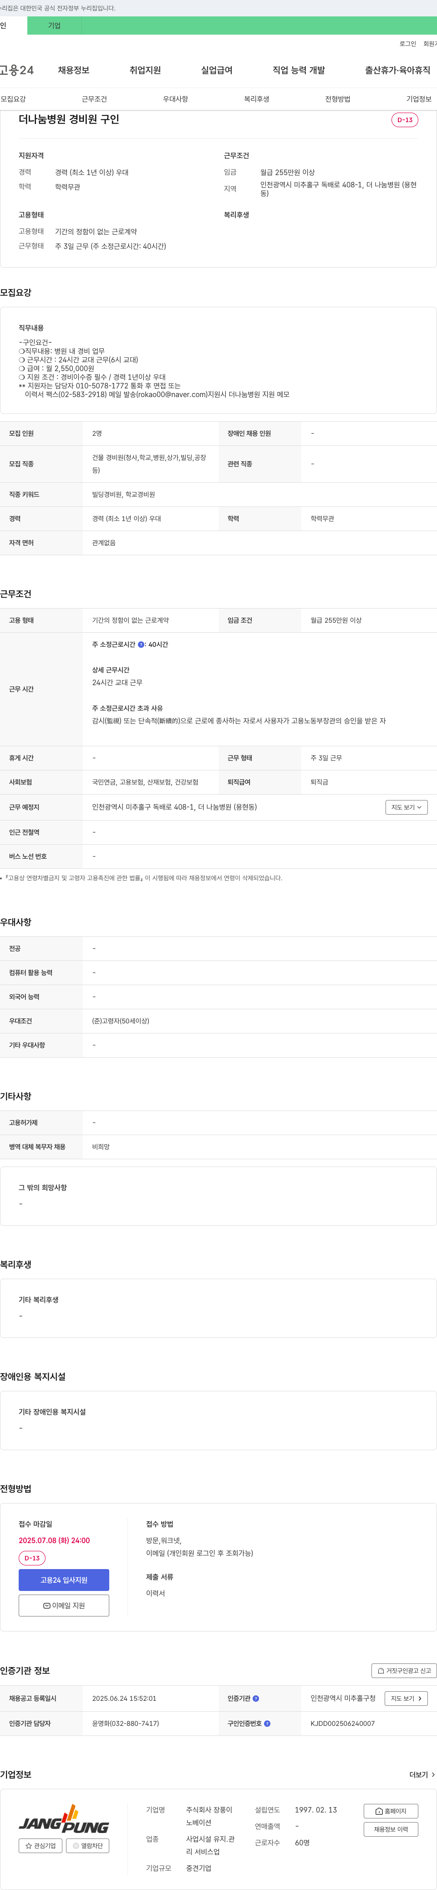Viewport: 437px width, 1890px height.
Task: Switch to the 기업 top tab
Action: (x=54, y=26)
